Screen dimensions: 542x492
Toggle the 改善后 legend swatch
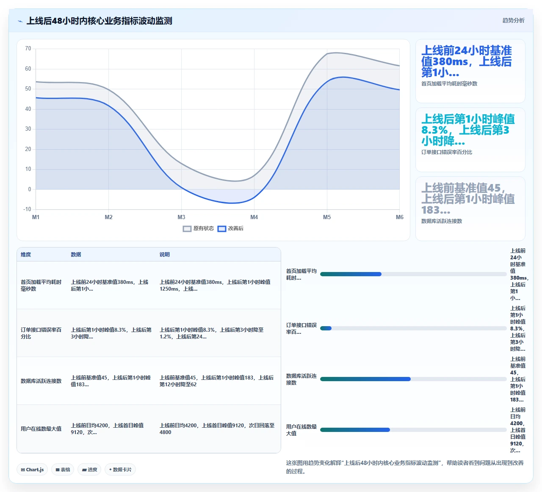point(222,228)
